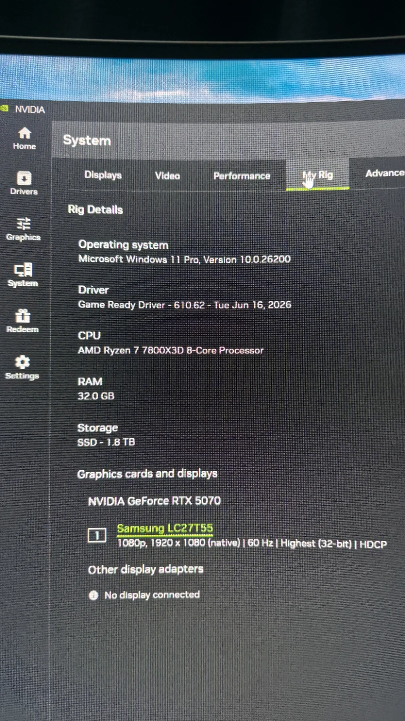Click the Game Ready Driver version text

click(184, 304)
